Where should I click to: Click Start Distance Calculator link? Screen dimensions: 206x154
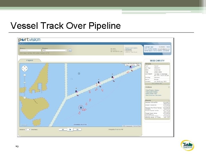[x=153, y=95]
